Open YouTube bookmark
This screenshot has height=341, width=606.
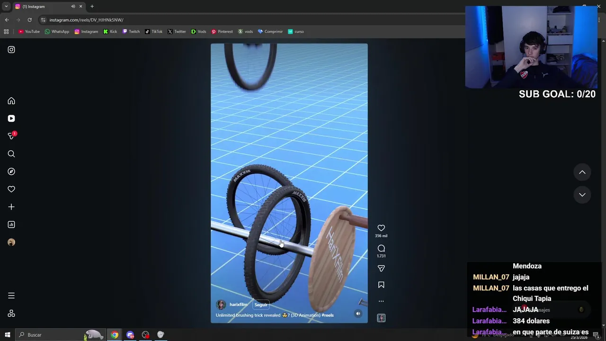click(29, 32)
